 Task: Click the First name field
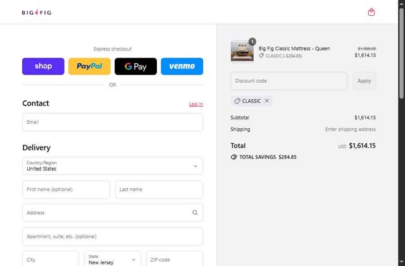pos(66,190)
